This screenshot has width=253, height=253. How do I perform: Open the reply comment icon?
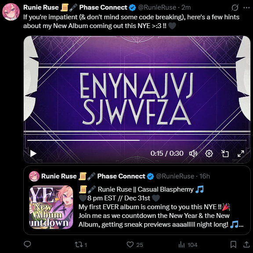pos(27,244)
